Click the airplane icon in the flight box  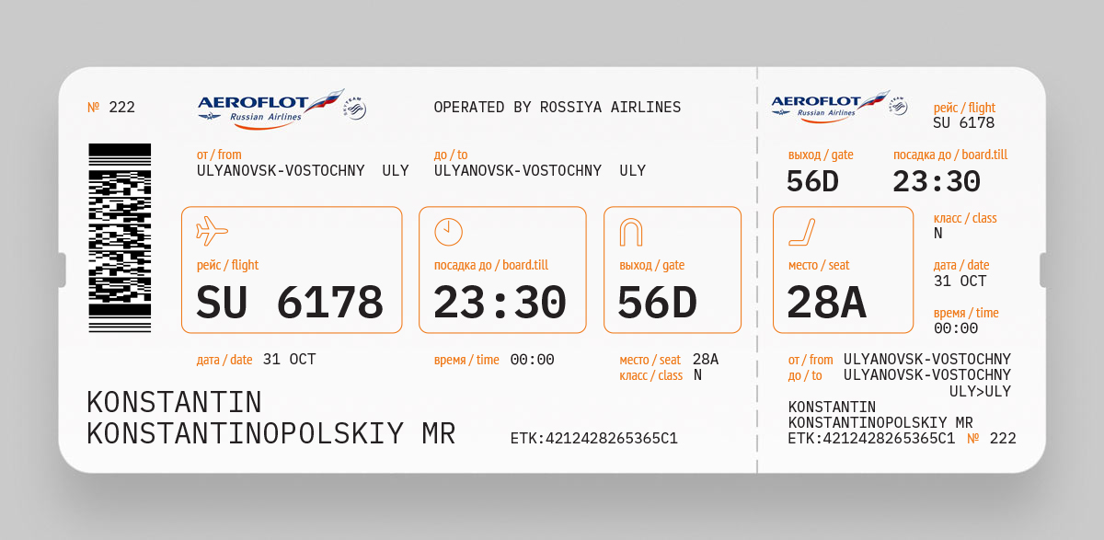[x=212, y=230]
